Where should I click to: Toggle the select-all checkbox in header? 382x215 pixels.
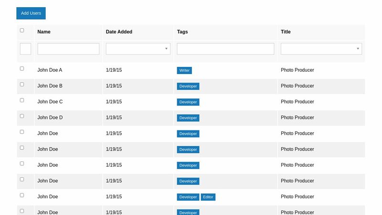tap(22, 30)
